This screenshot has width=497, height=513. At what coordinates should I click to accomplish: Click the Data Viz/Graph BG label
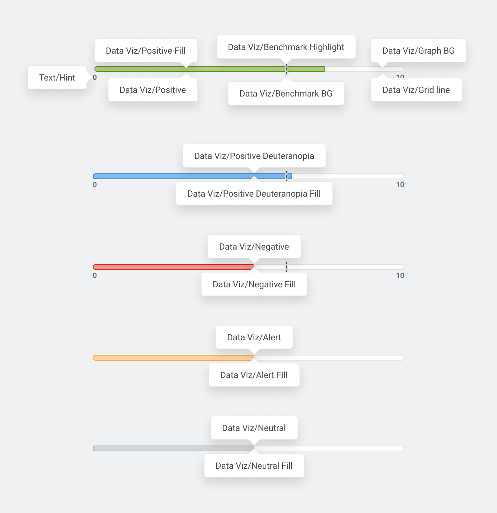[418, 51]
